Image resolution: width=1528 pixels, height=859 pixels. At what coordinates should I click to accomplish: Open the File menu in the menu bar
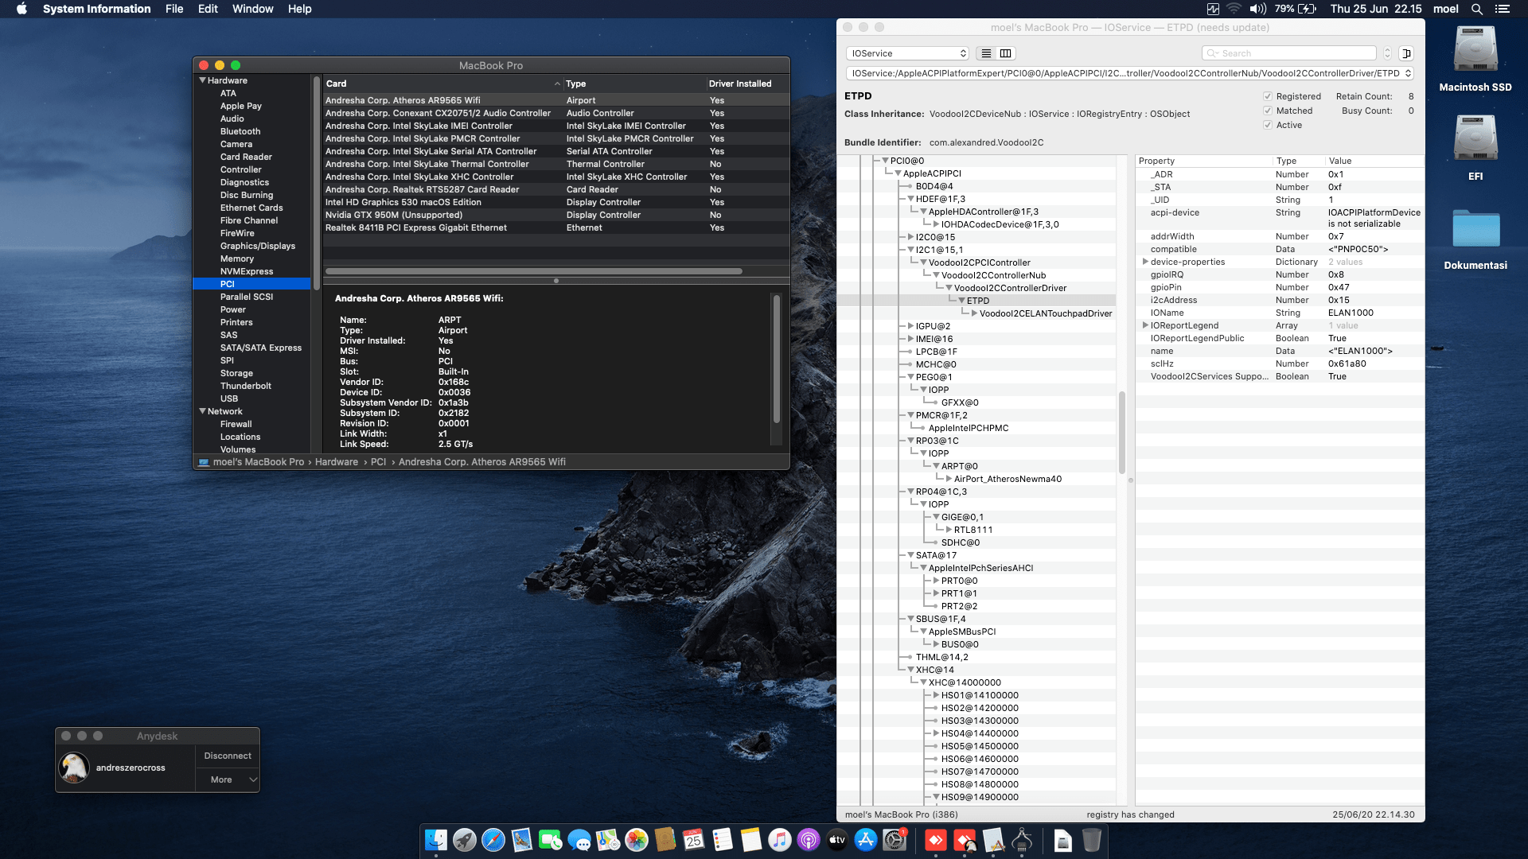(x=174, y=9)
